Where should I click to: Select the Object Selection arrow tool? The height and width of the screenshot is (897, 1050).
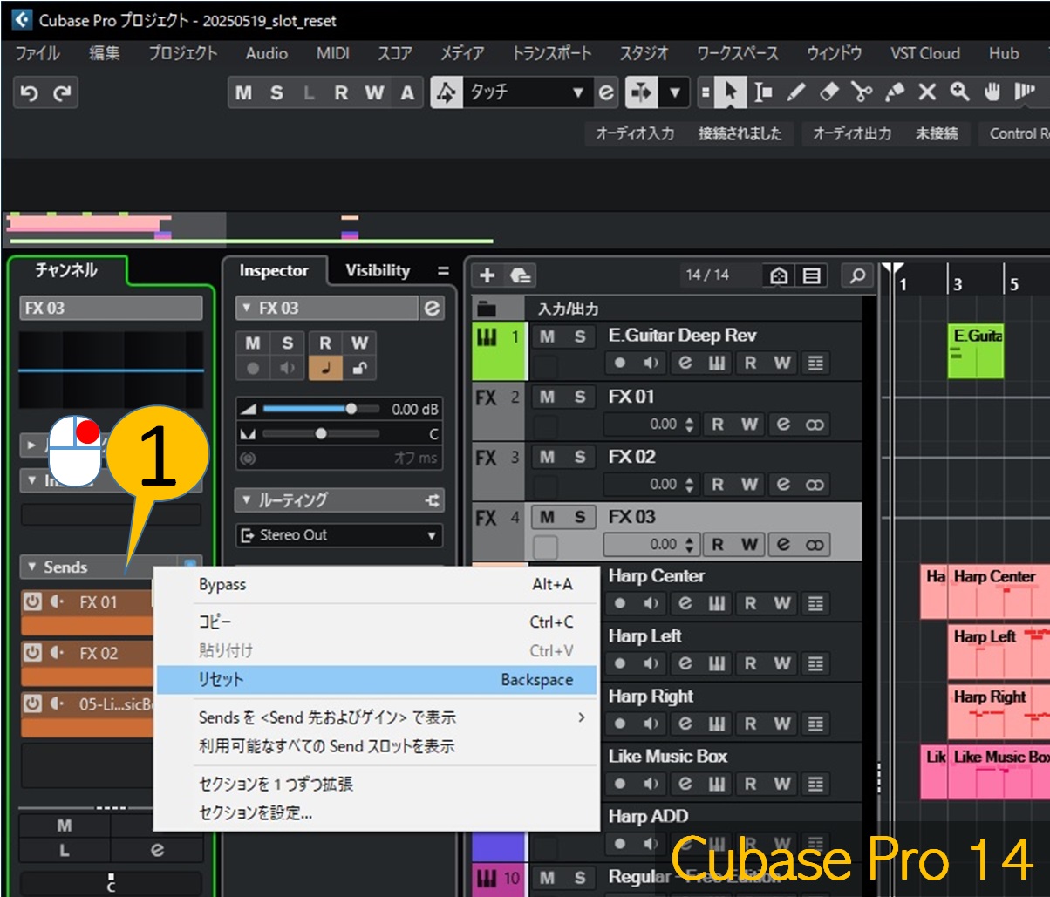coord(730,92)
